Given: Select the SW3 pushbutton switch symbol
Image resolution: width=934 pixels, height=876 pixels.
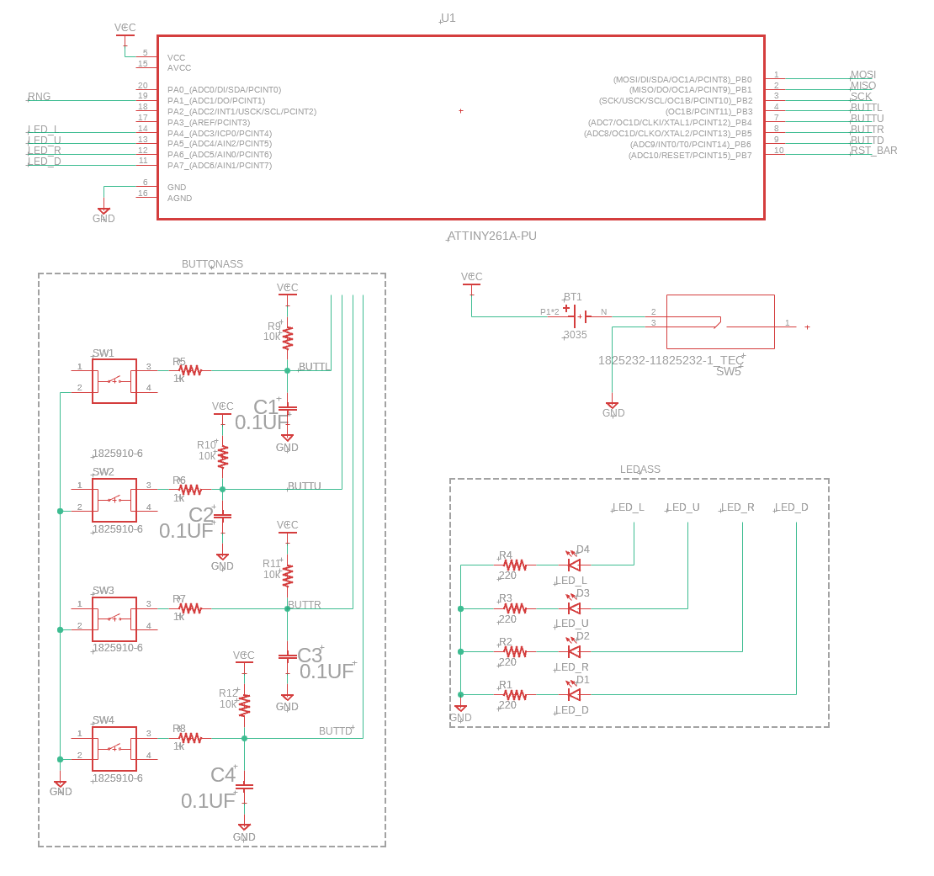Looking at the screenshot, I should pyautogui.click(x=114, y=619).
